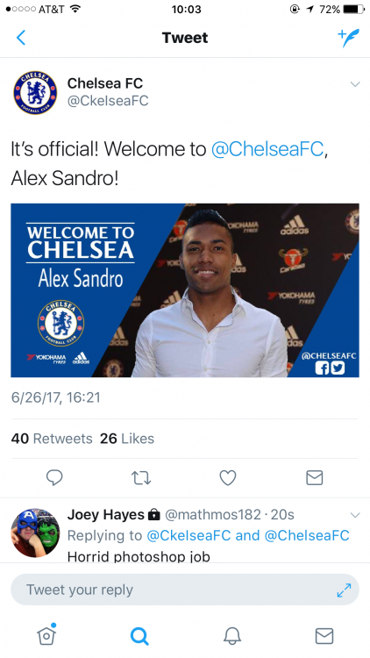Tap the reply speech bubble icon
370x658 pixels.
pos(54,477)
